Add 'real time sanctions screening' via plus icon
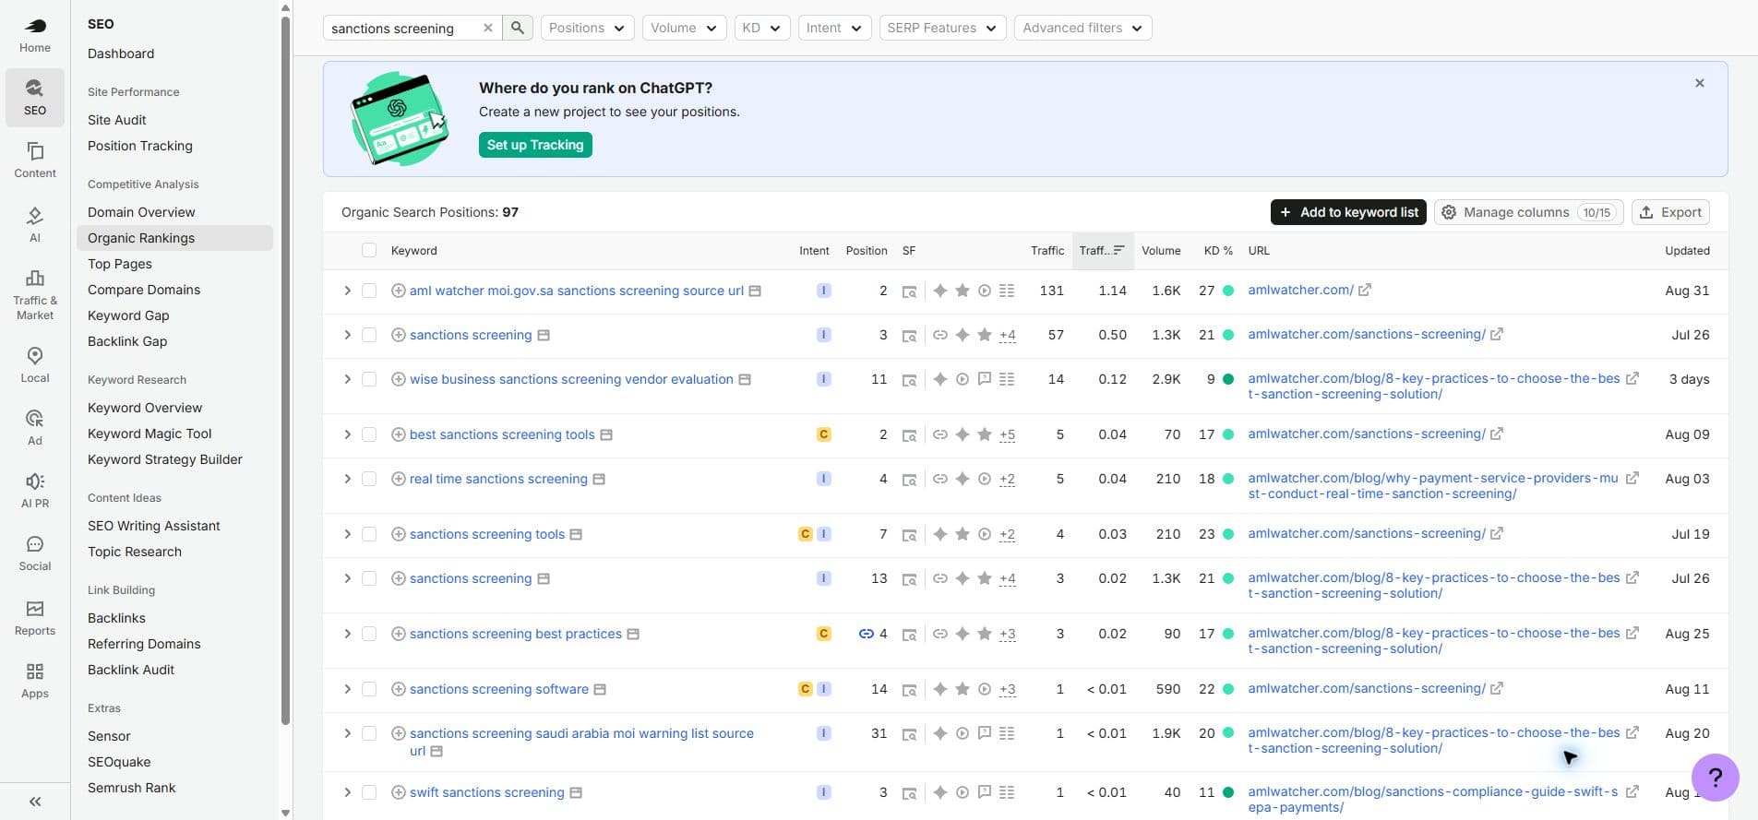 click(x=399, y=479)
